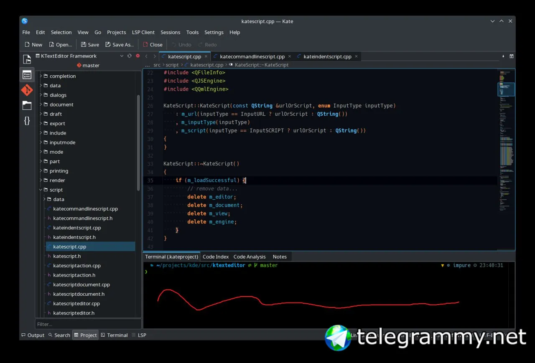This screenshot has width=535, height=363.
Task: Go to next tab with forward arrow
Action: click(155, 56)
